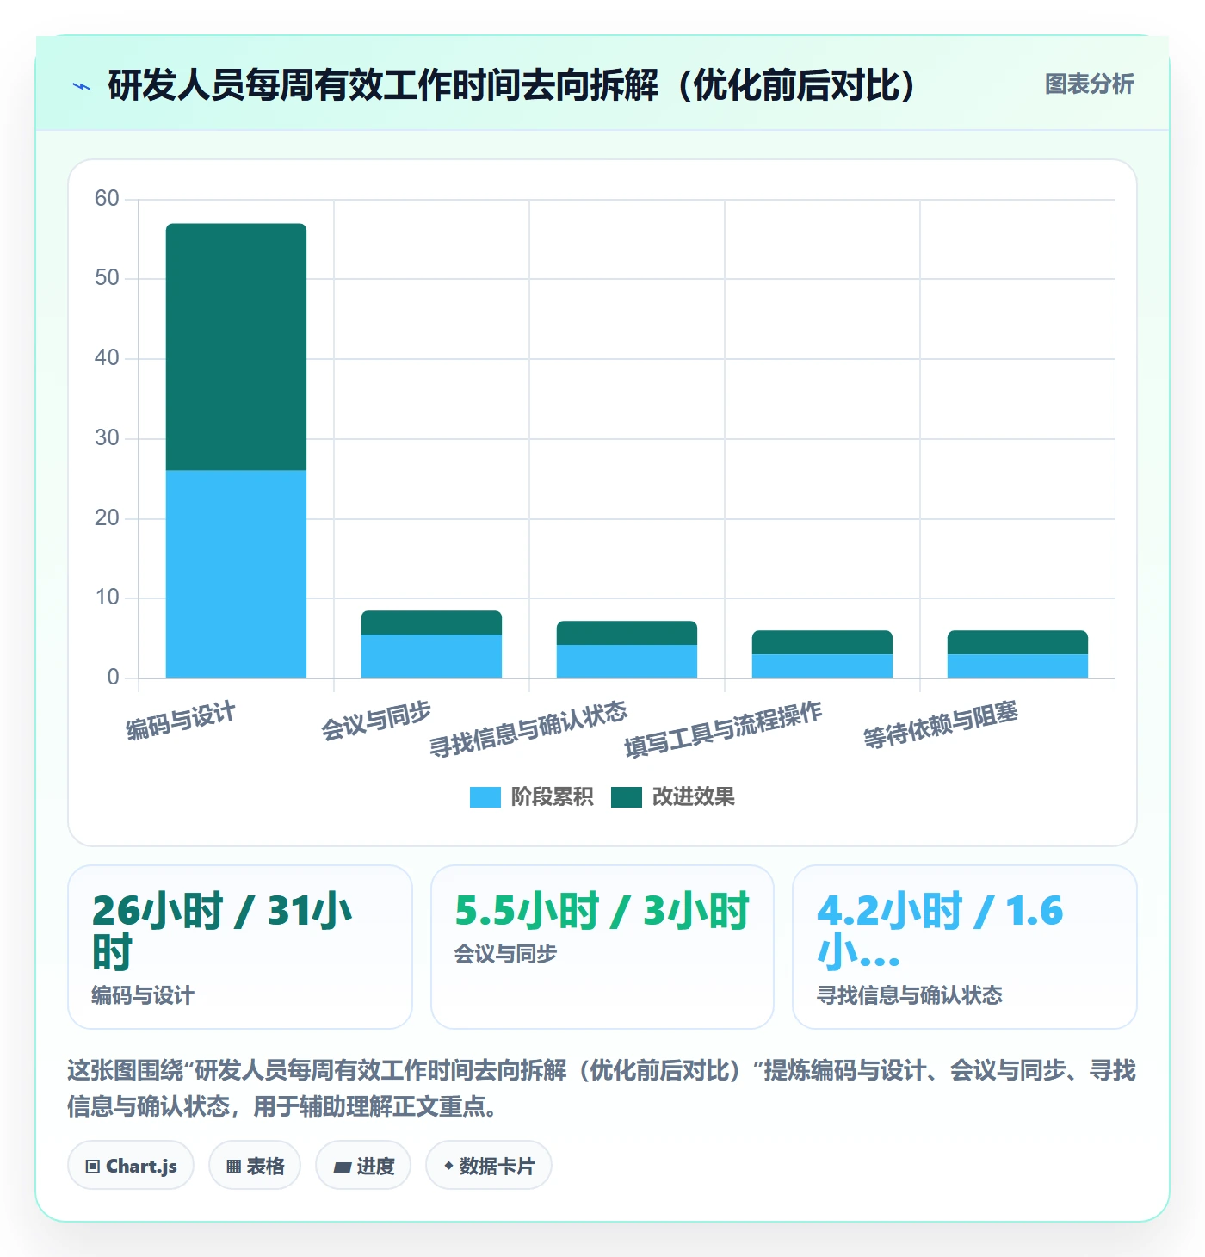Click the 阶段累积 legend label

click(x=552, y=797)
